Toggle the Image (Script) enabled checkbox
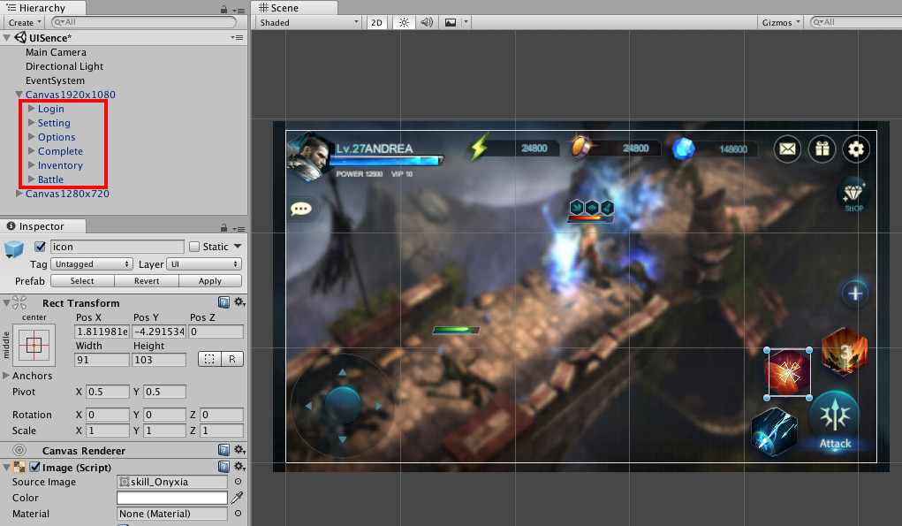 (x=35, y=467)
